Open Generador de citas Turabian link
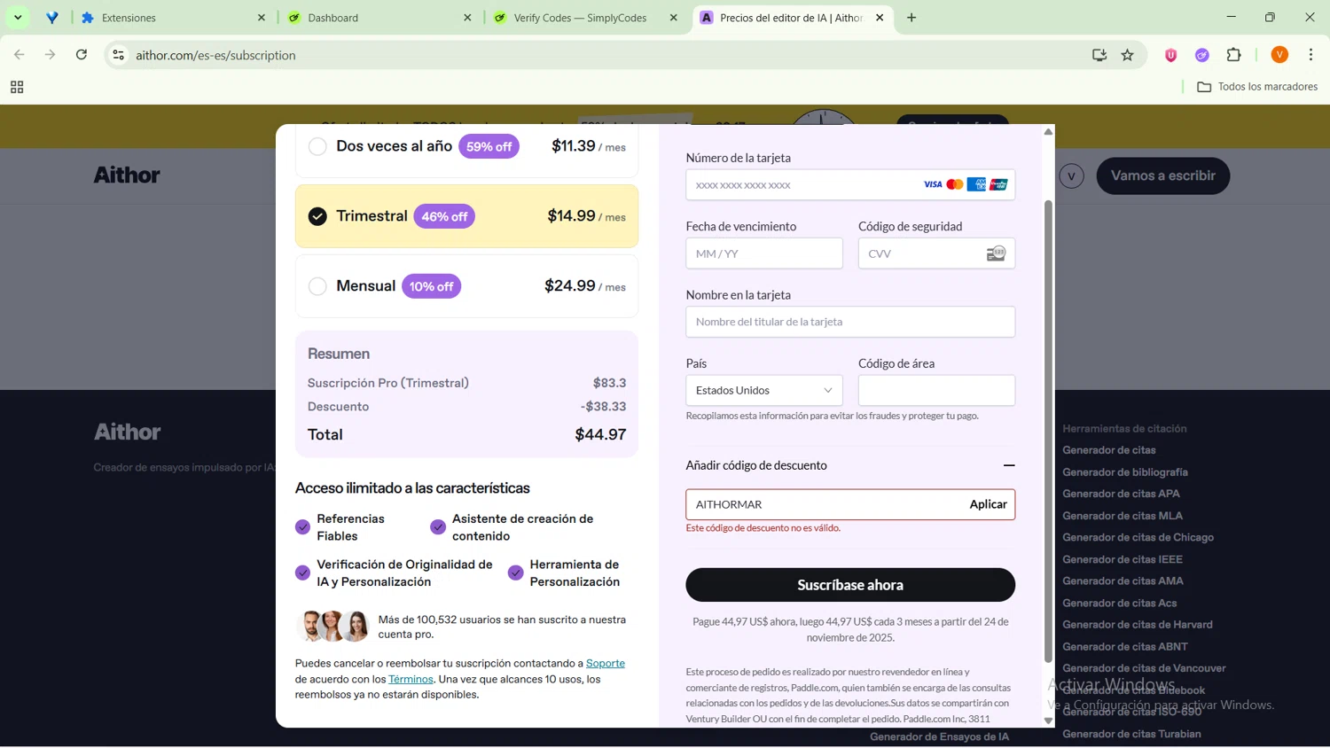The width and height of the screenshot is (1330, 748). click(1131, 734)
